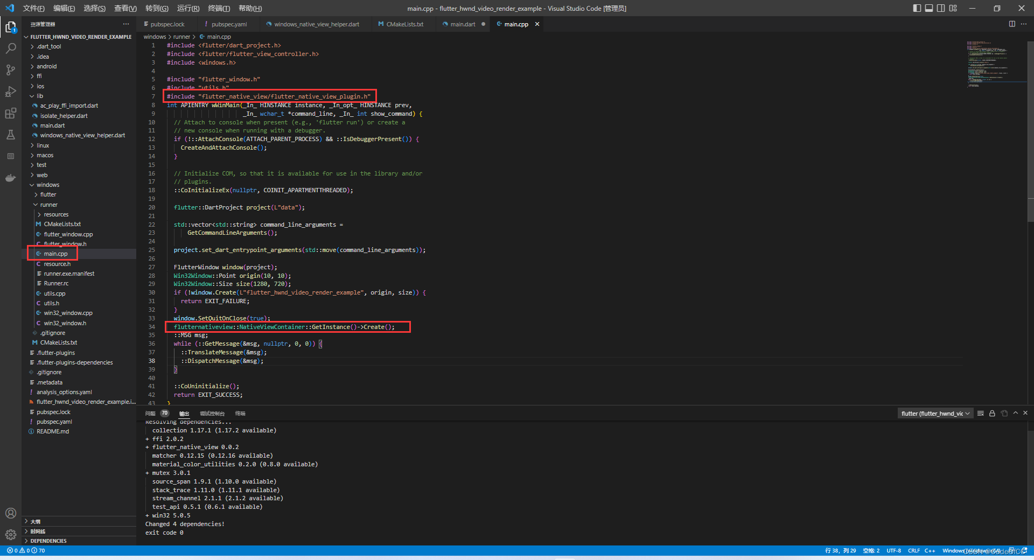Click the UTF-8 encoding status item

894,550
